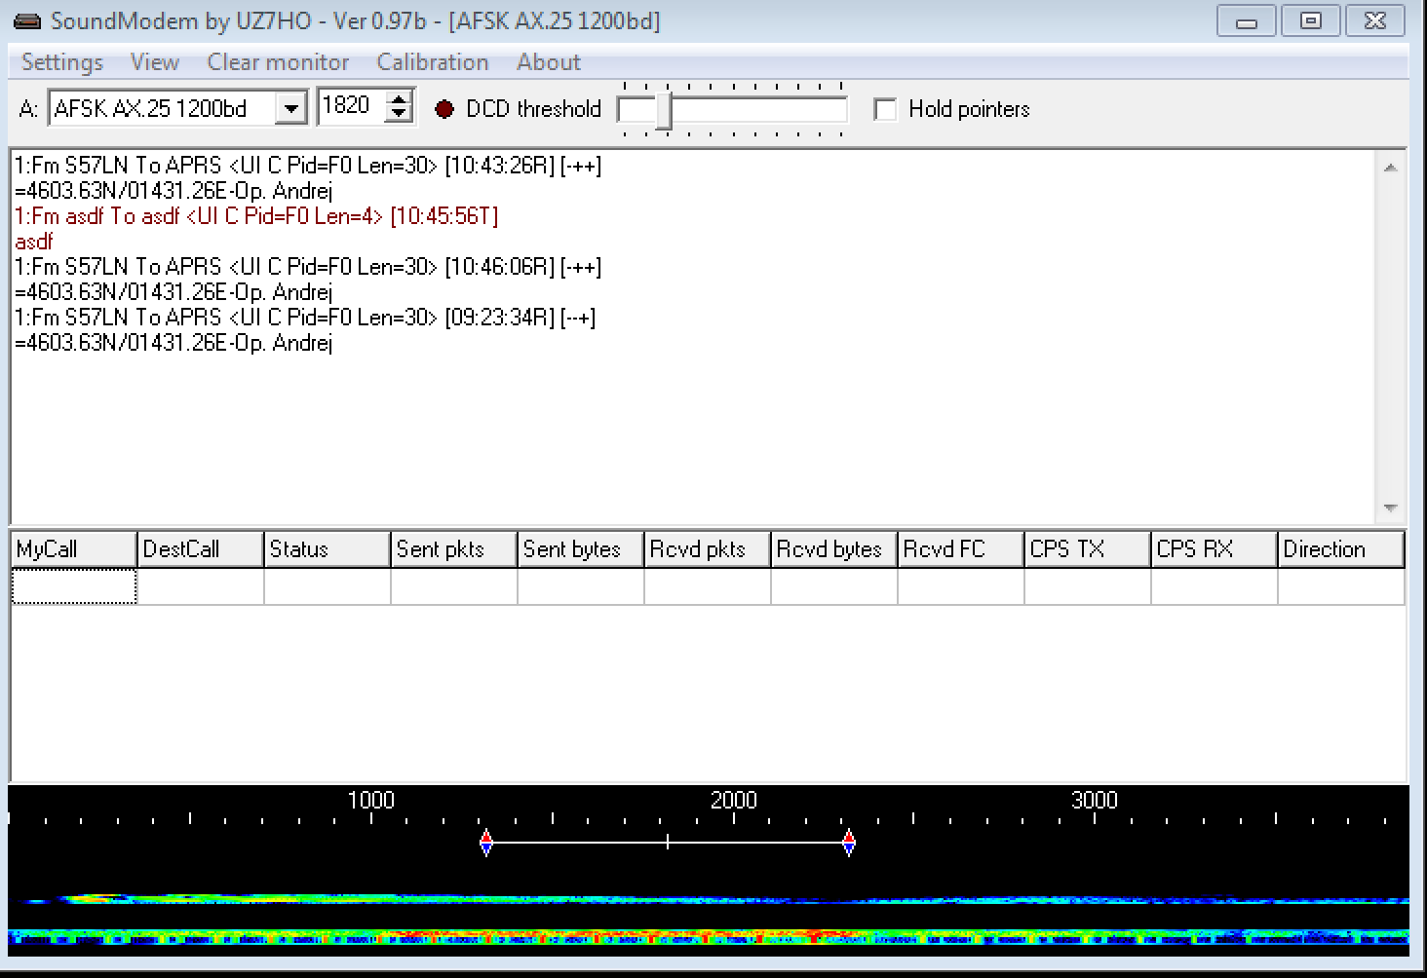Click the packet line timestamped 10:43:26R
The image size is (1427, 978).
click(x=308, y=166)
